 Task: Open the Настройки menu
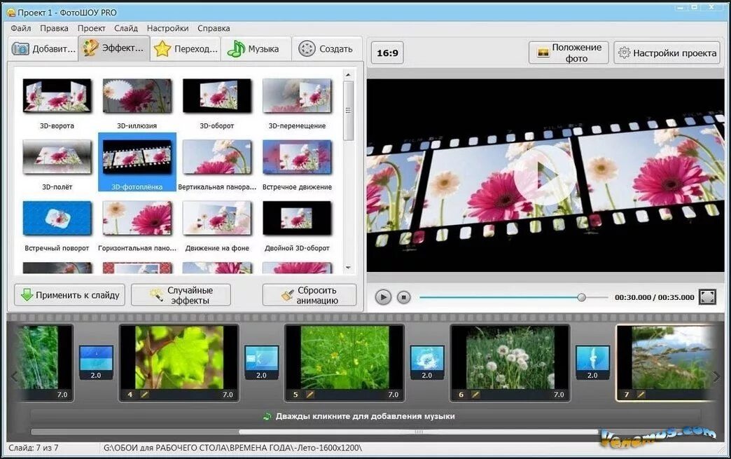(167, 28)
